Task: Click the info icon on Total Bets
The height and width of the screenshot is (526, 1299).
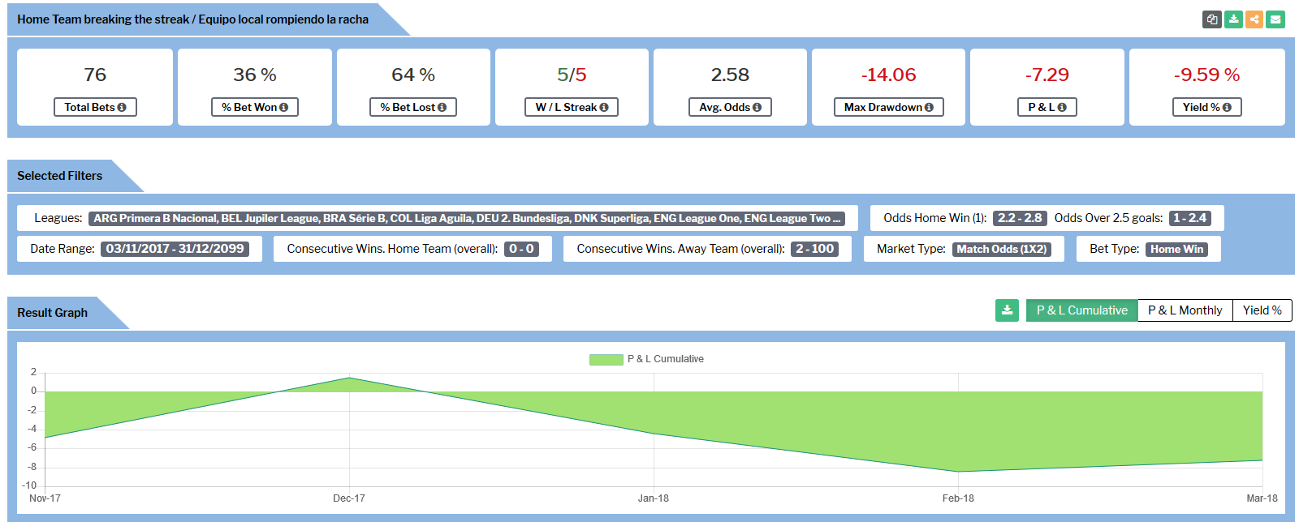Action: [122, 107]
